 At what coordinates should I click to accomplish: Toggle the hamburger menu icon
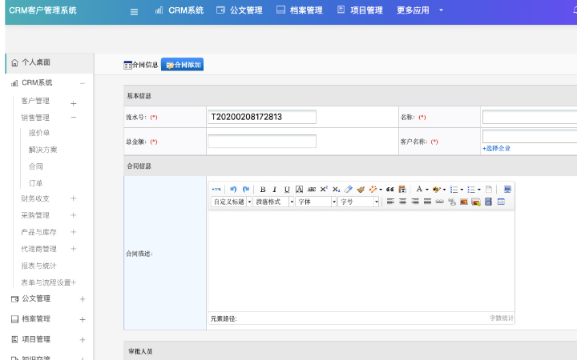click(135, 12)
